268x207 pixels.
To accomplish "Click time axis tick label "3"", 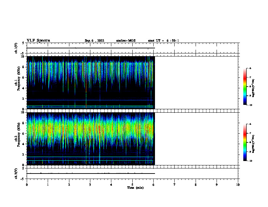I will point(90,185).
